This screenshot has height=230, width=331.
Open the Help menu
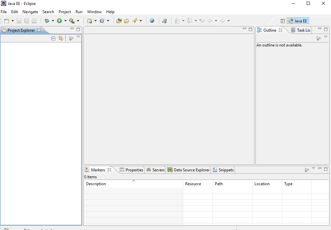point(110,12)
